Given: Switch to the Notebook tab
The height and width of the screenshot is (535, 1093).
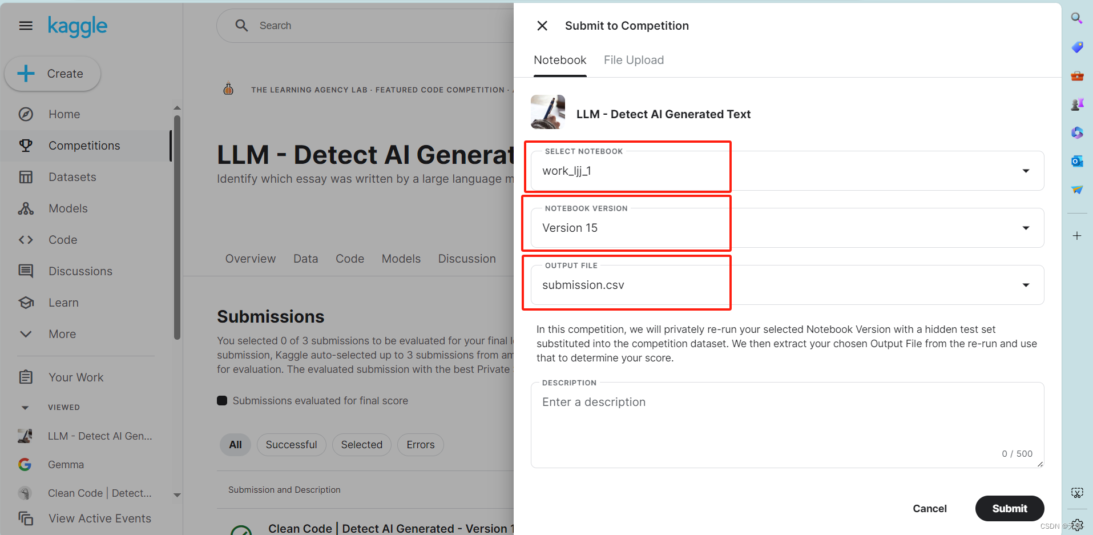Looking at the screenshot, I should pyautogui.click(x=560, y=60).
